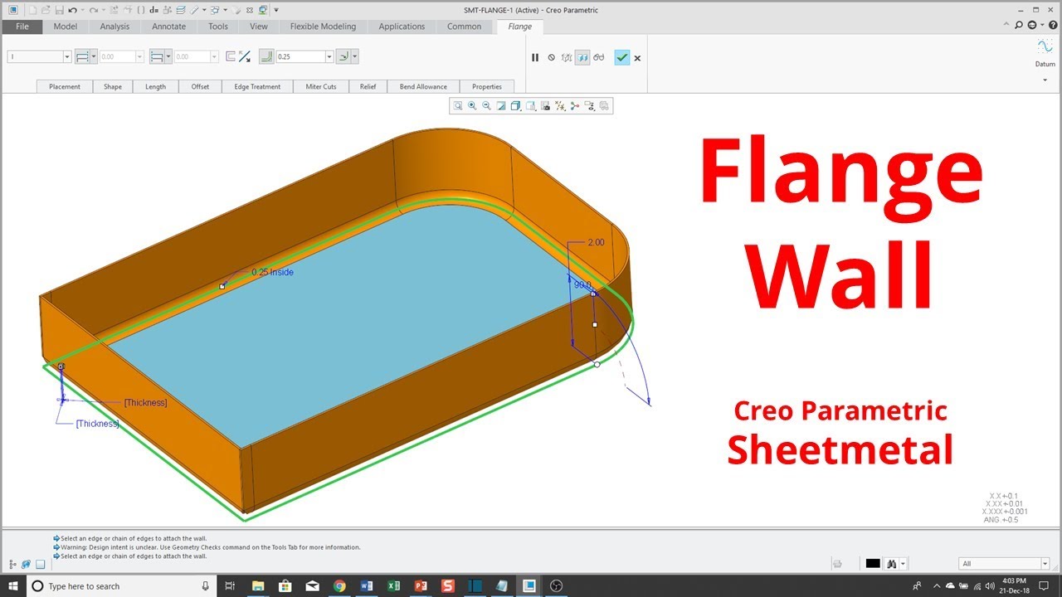Open datum display filters icon

560,105
